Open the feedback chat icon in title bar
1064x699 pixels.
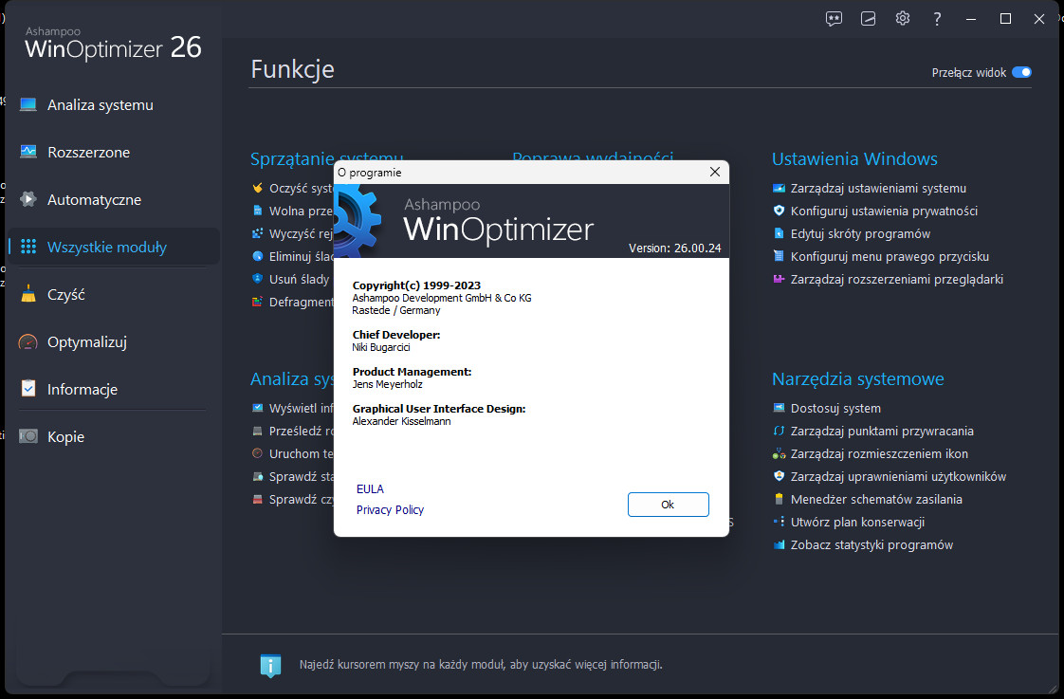point(834,19)
